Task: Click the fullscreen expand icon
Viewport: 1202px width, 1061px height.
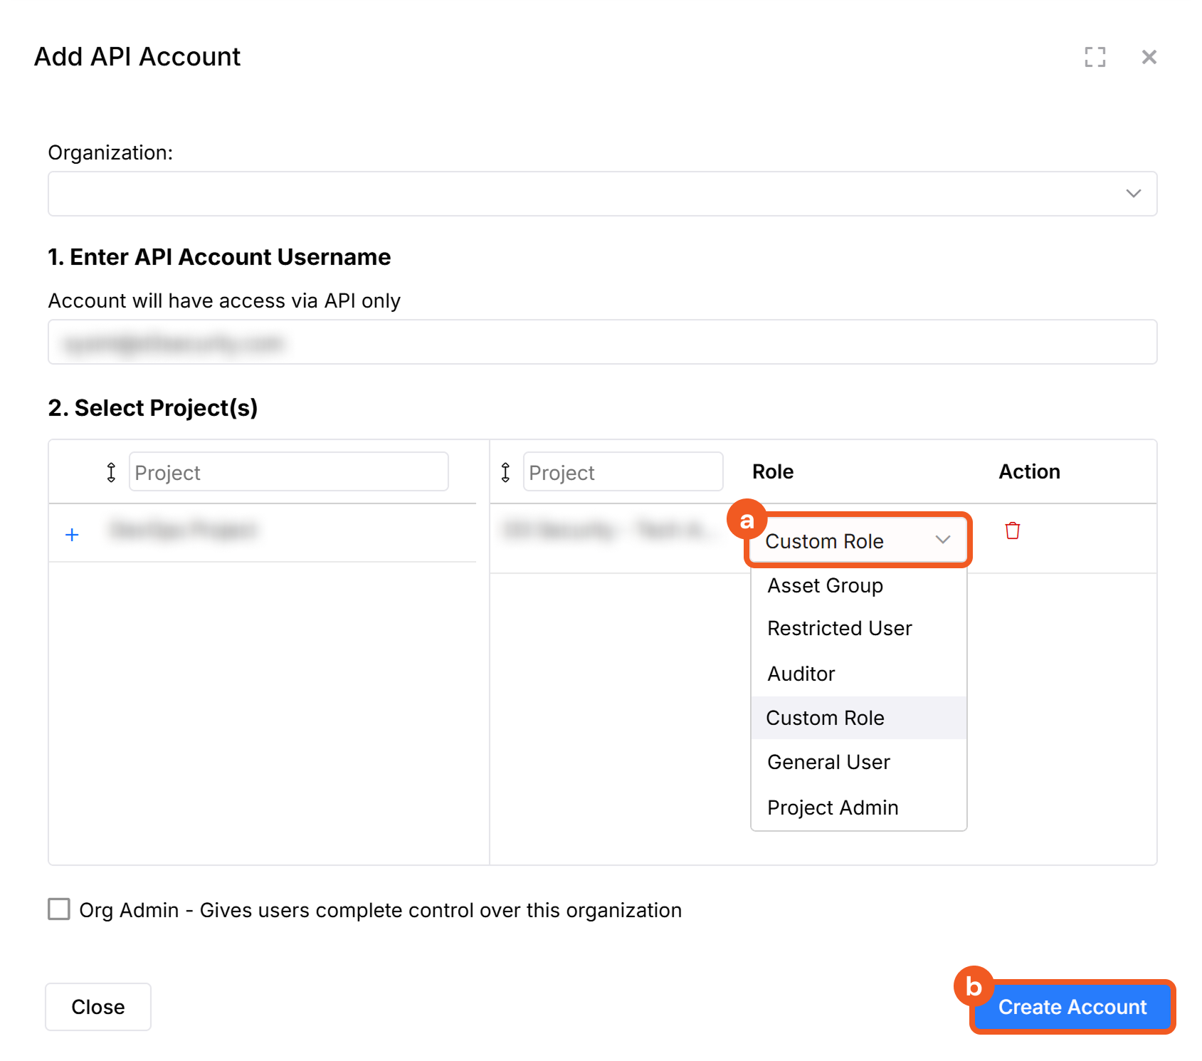Action: [1095, 57]
